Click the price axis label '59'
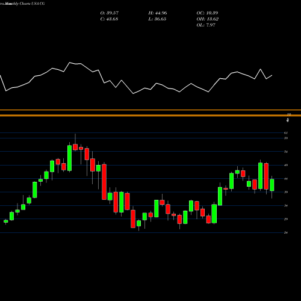The width and height of the screenshot is (301, 301). (286, 138)
